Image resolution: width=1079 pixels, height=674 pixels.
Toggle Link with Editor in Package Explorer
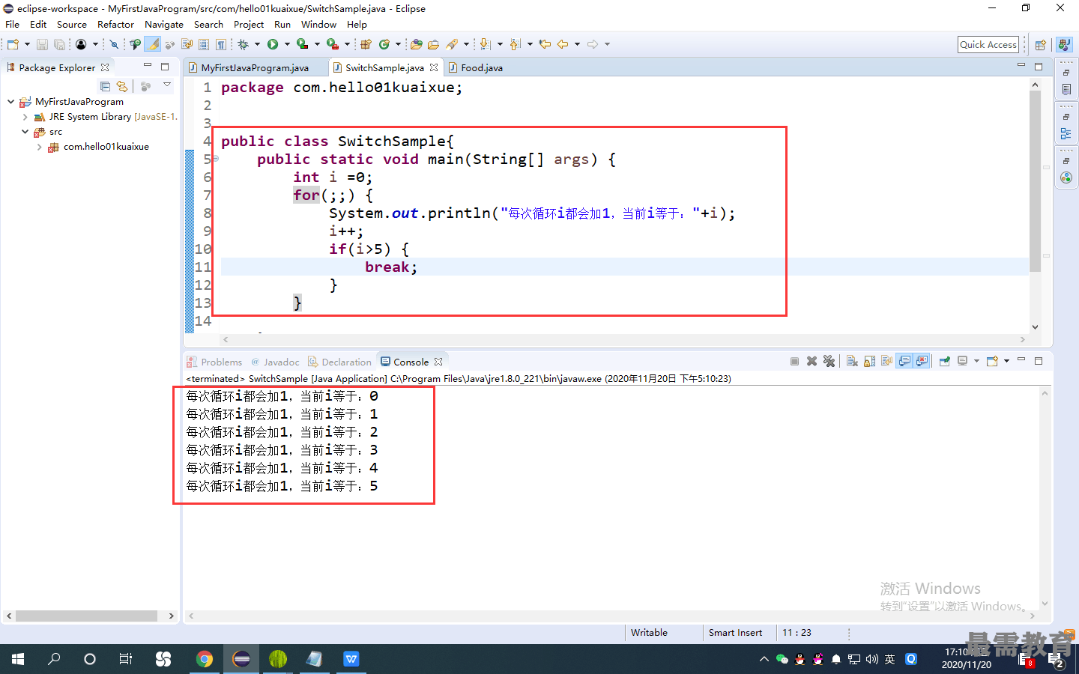122,86
